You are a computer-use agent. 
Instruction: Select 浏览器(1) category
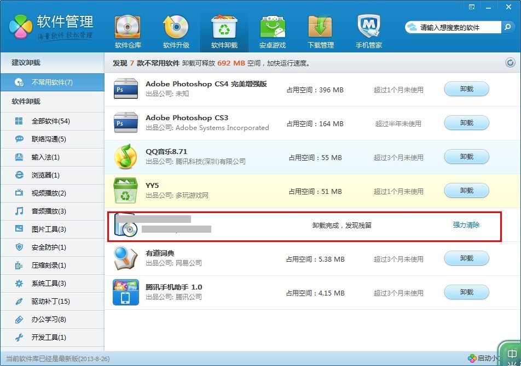[x=52, y=175]
